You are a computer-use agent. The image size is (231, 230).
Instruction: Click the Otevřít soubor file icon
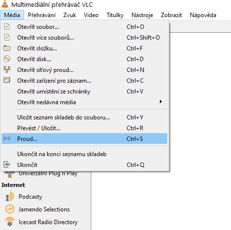tap(7, 27)
